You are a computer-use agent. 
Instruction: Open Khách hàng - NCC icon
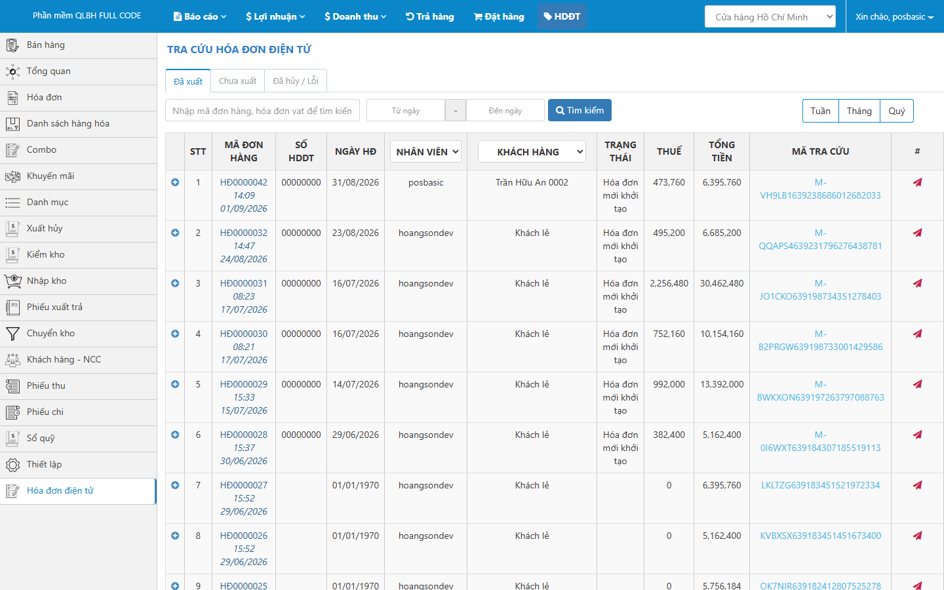click(12, 360)
